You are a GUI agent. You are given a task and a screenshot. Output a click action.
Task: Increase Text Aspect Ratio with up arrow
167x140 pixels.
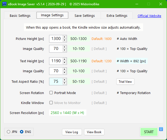click(65, 80)
